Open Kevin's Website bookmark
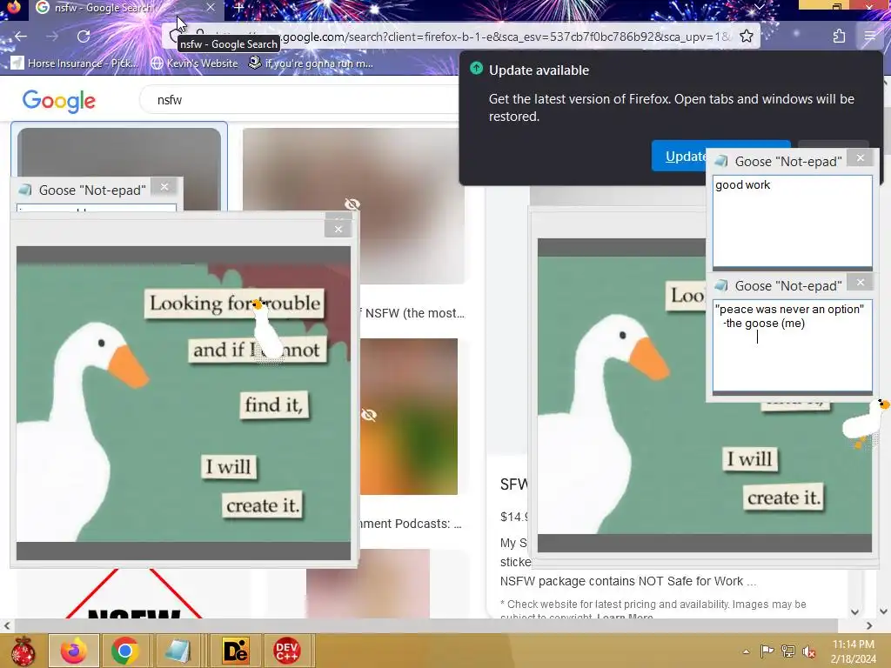 pyautogui.click(x=194, y=63)
